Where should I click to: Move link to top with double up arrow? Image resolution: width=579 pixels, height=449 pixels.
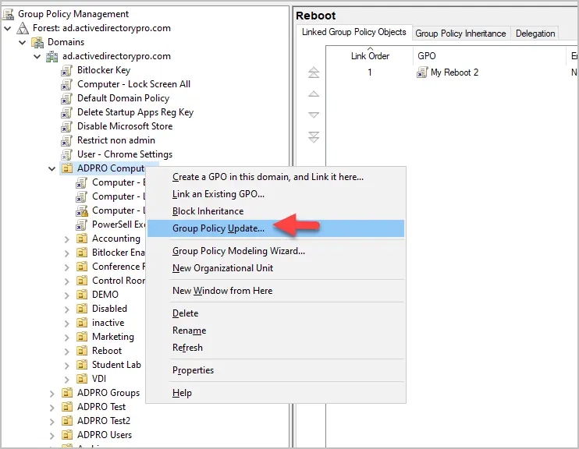(314, 72)
